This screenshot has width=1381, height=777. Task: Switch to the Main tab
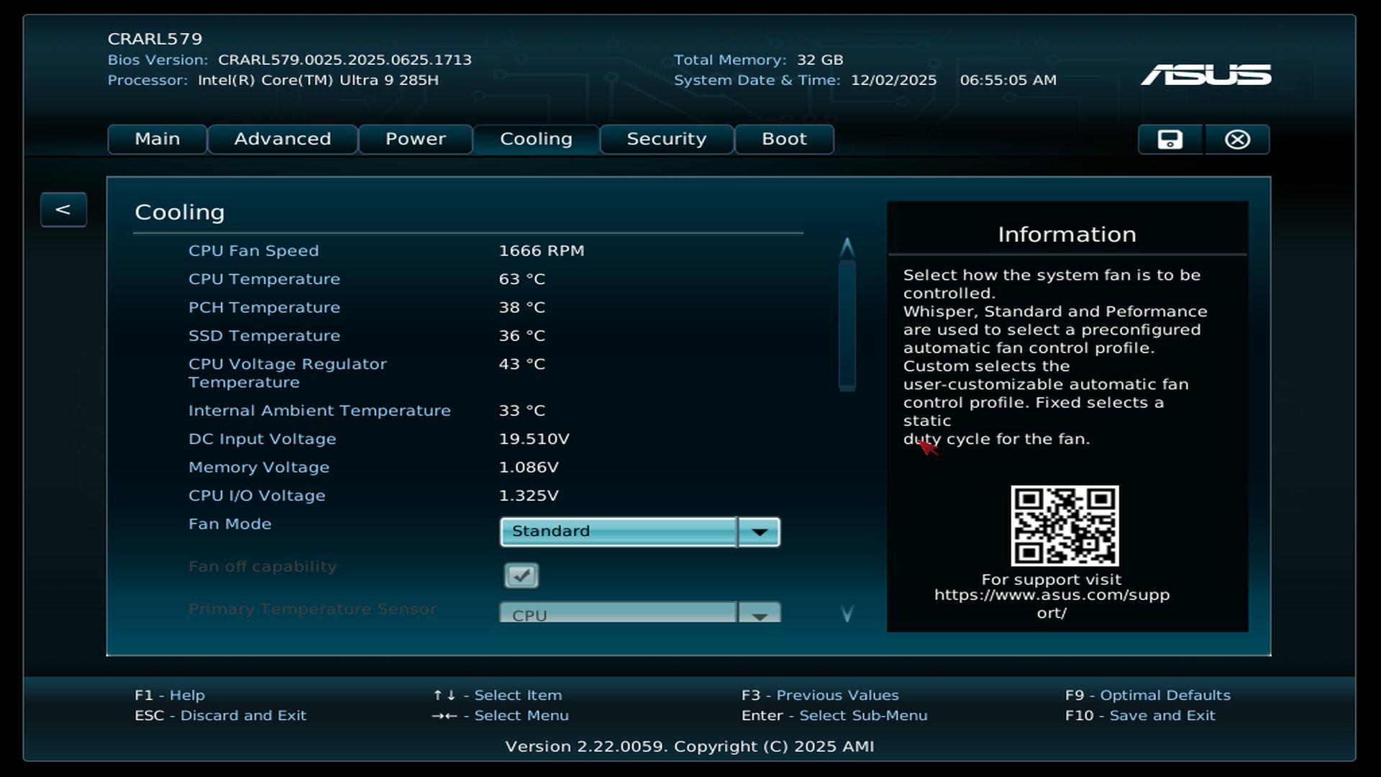(158, 140)
